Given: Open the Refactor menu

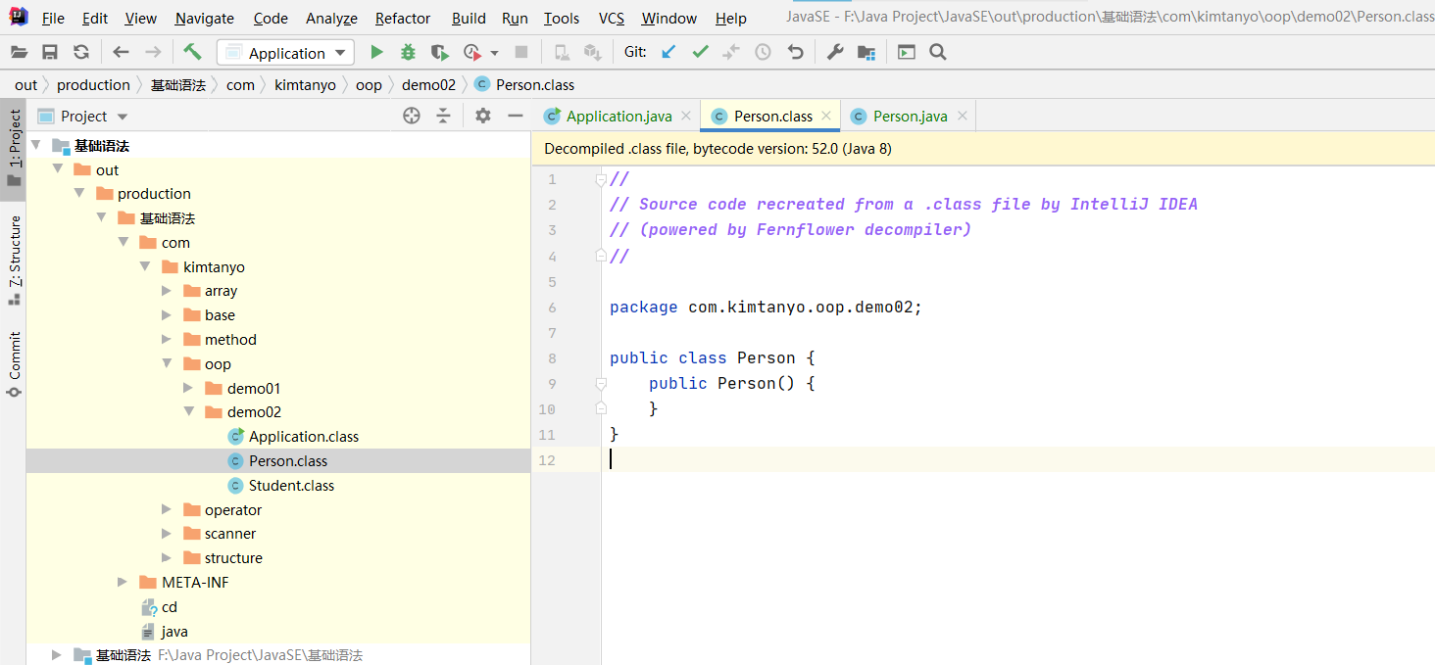Looking at the screenshot, I should point(403,18).
